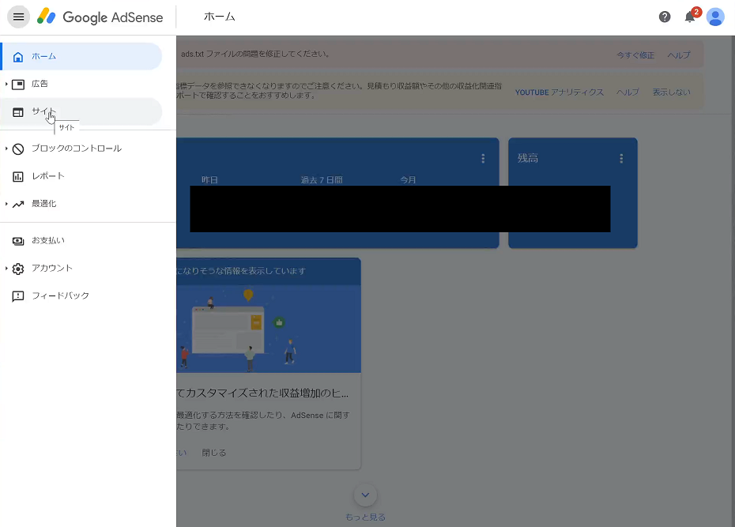This screenshot has width=735, height=527.
Task: Click ヘルプ on the ads.txt warning
Action: [679, 55]
